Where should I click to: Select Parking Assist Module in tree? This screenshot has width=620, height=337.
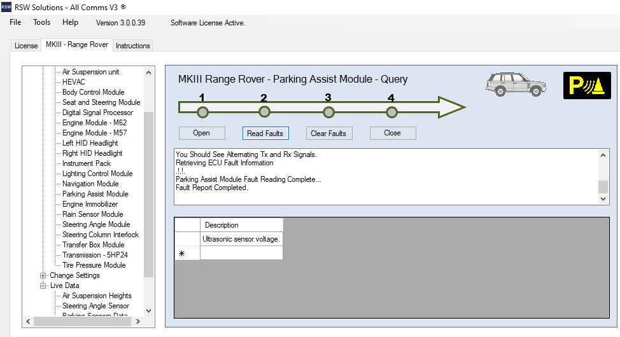click(x=95, y=194)
